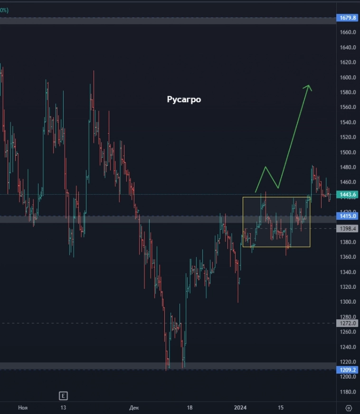Select the 1679.8 blue price label

[347, 18]
